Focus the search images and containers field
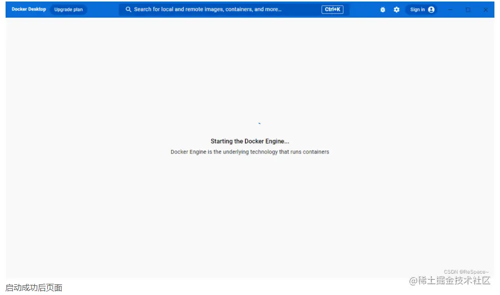Screen dimensions: 500x295 coord(234,10)
